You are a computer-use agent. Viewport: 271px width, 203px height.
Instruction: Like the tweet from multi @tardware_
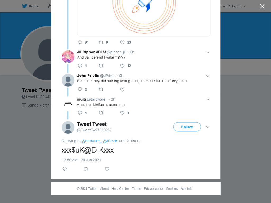(122, 113)
